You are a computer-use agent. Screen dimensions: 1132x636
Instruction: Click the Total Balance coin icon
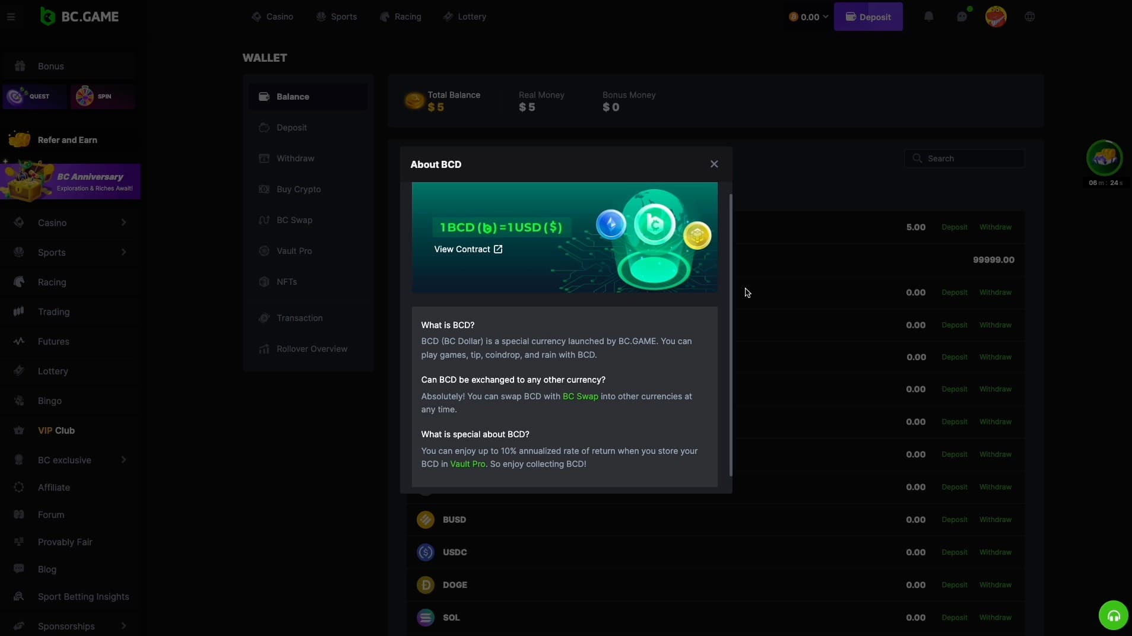(x=414, y=101)
